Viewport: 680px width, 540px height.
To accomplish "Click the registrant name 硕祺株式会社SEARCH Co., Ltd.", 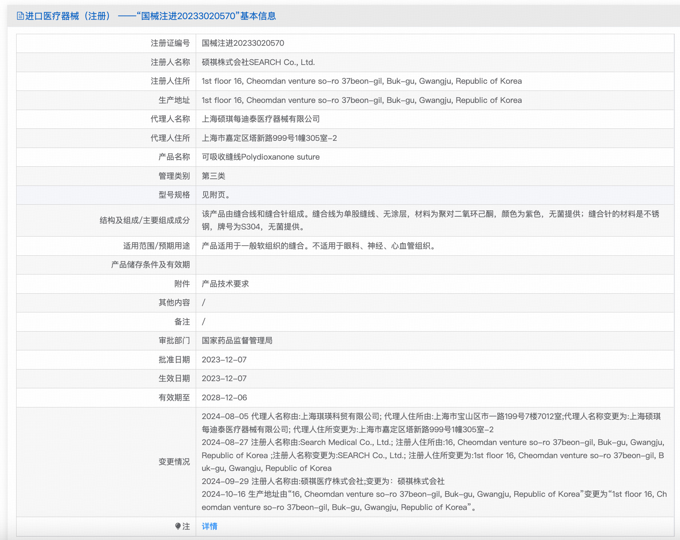I will (258, 62).
